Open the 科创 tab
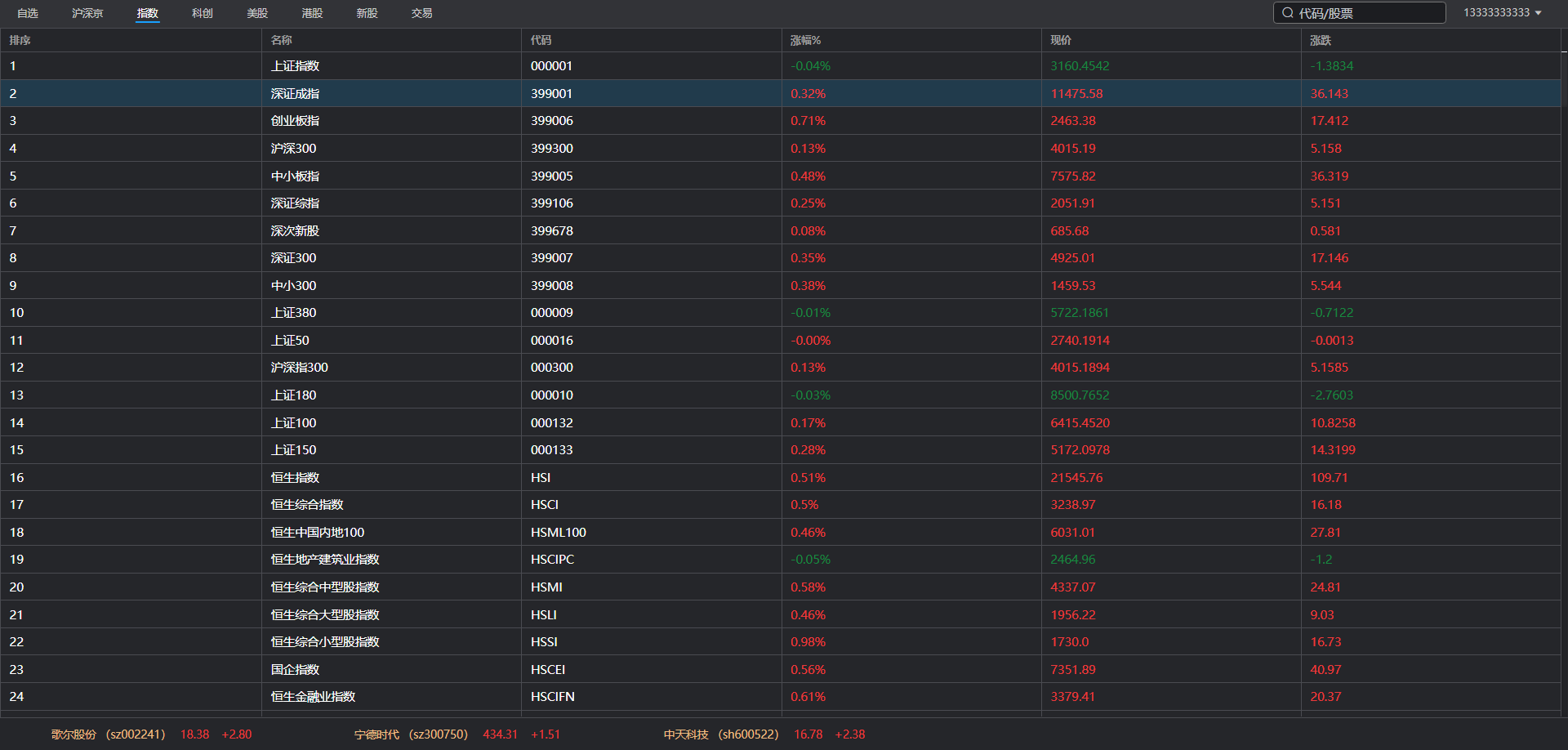 pos(203,13)
